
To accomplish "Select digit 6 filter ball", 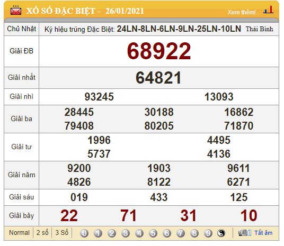I will point(167,233).
